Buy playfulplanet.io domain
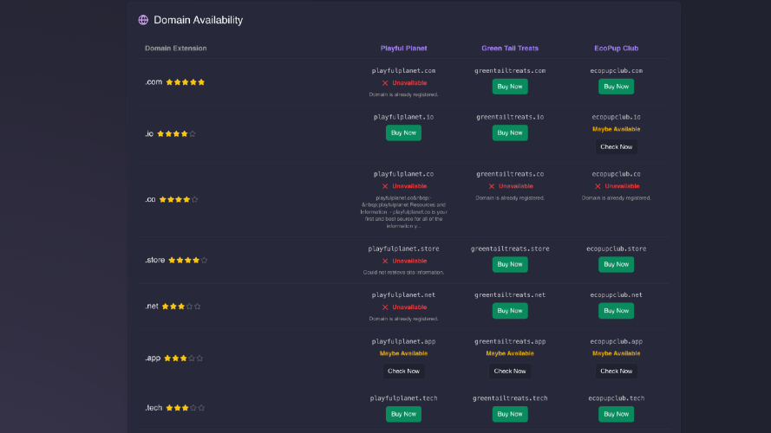Screen dimensions: 771x433 point(403,132)
